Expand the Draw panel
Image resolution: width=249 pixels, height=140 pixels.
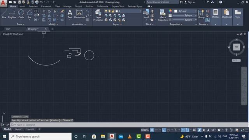[x=21, y=24]
